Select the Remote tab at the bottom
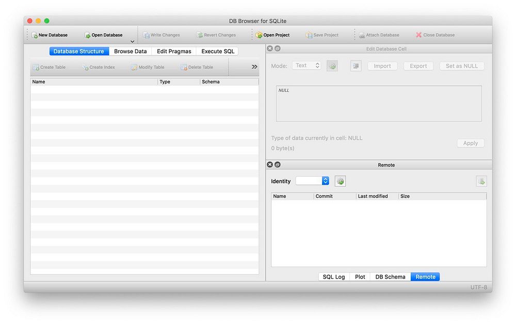The image size is (516, 324). 425,277
